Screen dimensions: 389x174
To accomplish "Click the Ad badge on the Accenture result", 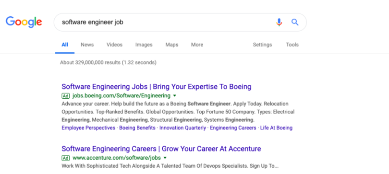I will coord(65,158).
